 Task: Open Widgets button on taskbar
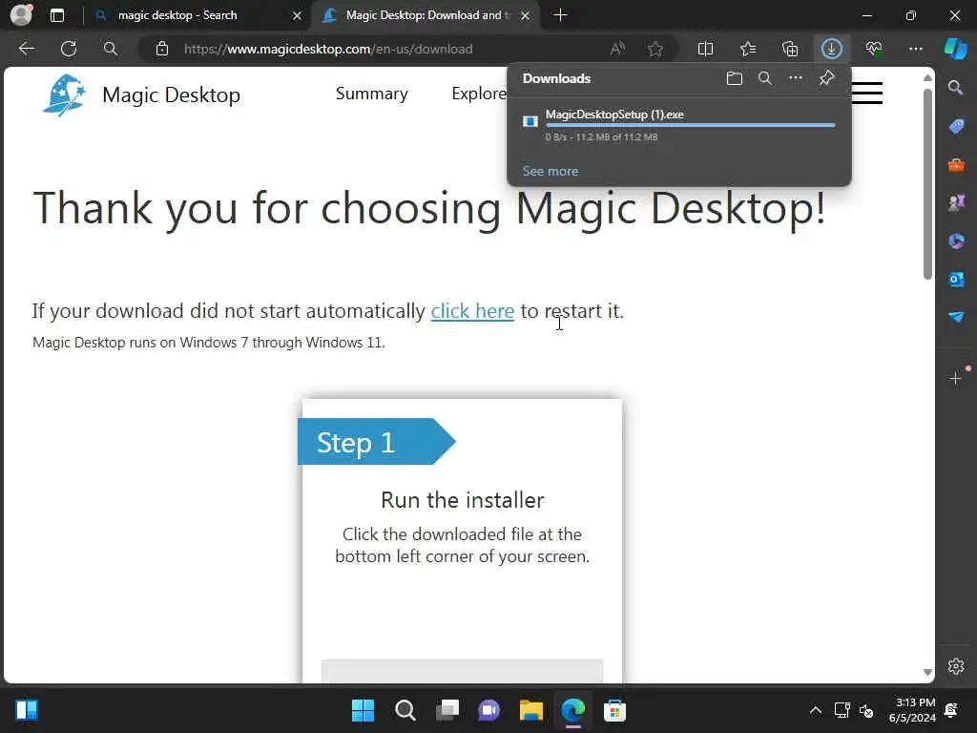pos(27,710)
